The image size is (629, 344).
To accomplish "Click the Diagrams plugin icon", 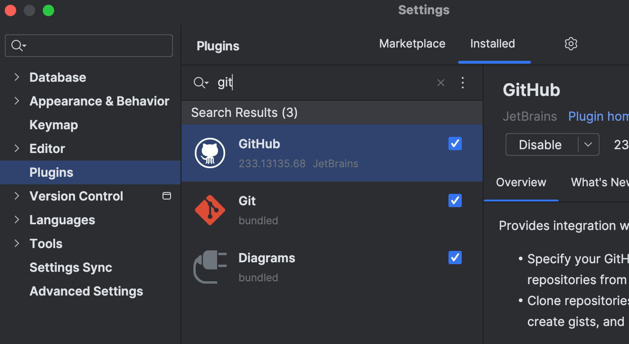I will [x=210, y=267].
